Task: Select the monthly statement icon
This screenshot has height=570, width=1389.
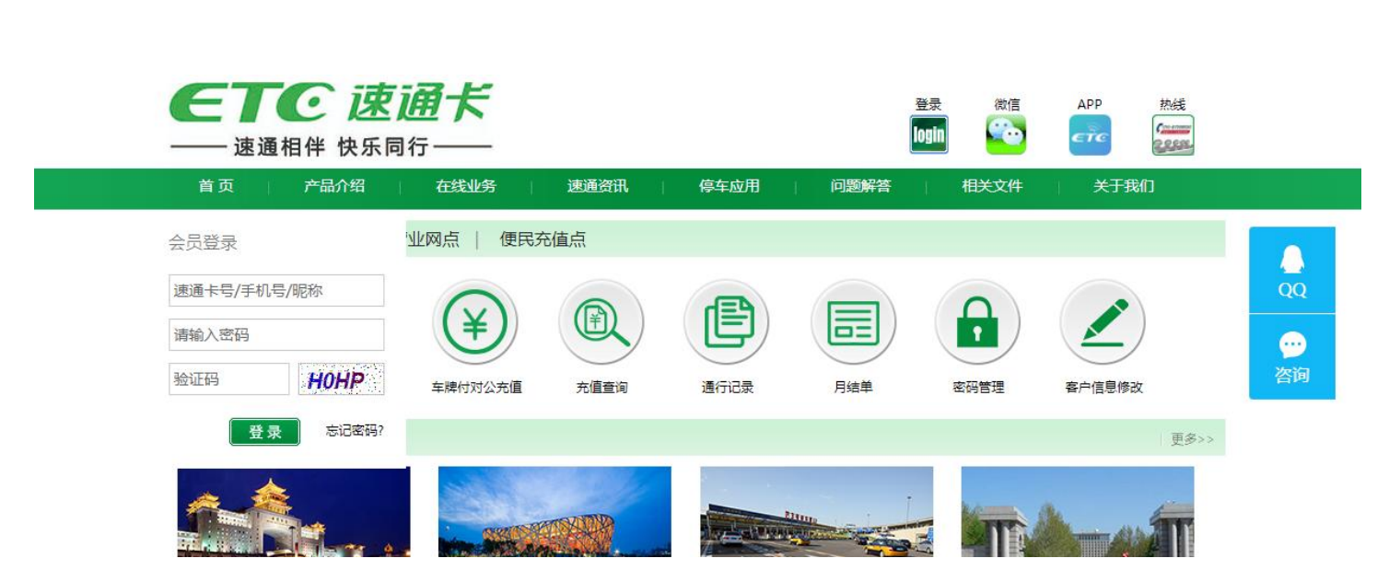Action: click(853, 322)
